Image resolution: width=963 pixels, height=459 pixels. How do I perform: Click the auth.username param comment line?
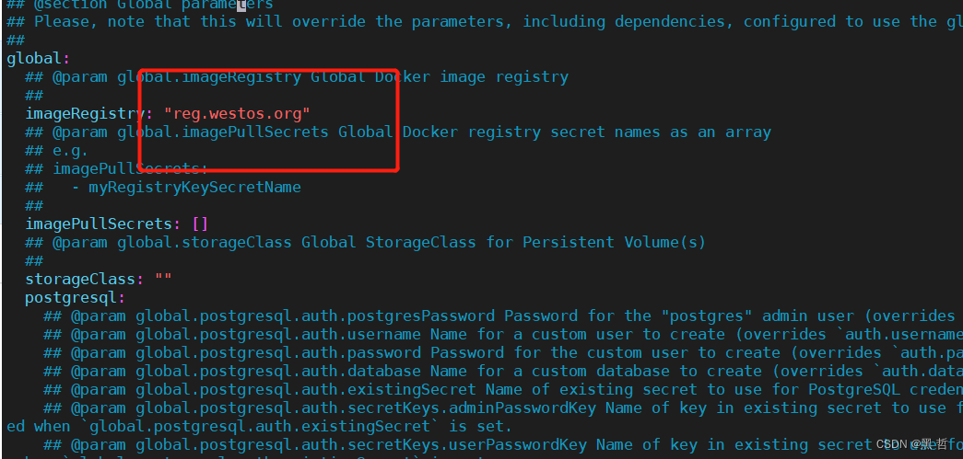(x=503, y=335)
